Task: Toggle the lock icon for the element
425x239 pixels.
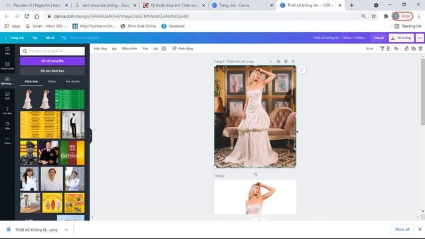Action: click(406, 48)
